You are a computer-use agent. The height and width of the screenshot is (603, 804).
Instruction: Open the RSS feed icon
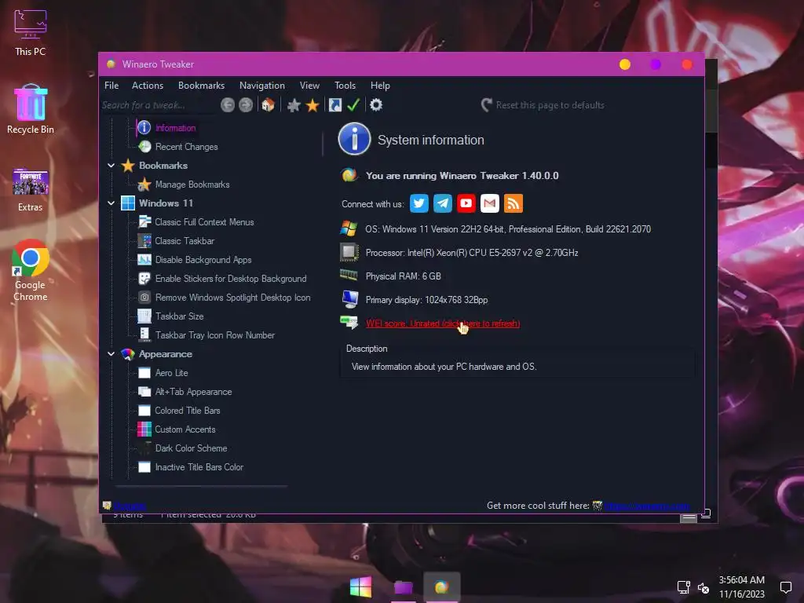(513, 203)
